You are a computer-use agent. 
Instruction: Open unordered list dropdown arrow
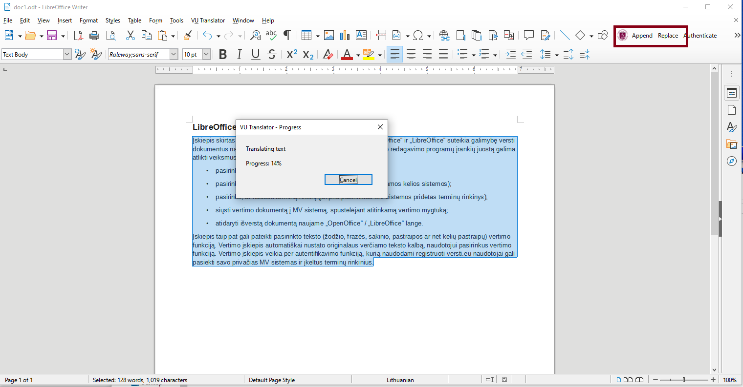click(x=473, y=55)
